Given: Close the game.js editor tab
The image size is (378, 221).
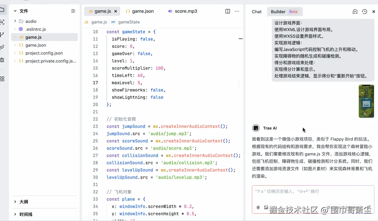Looking at the screenshot, I should (116, 11).
